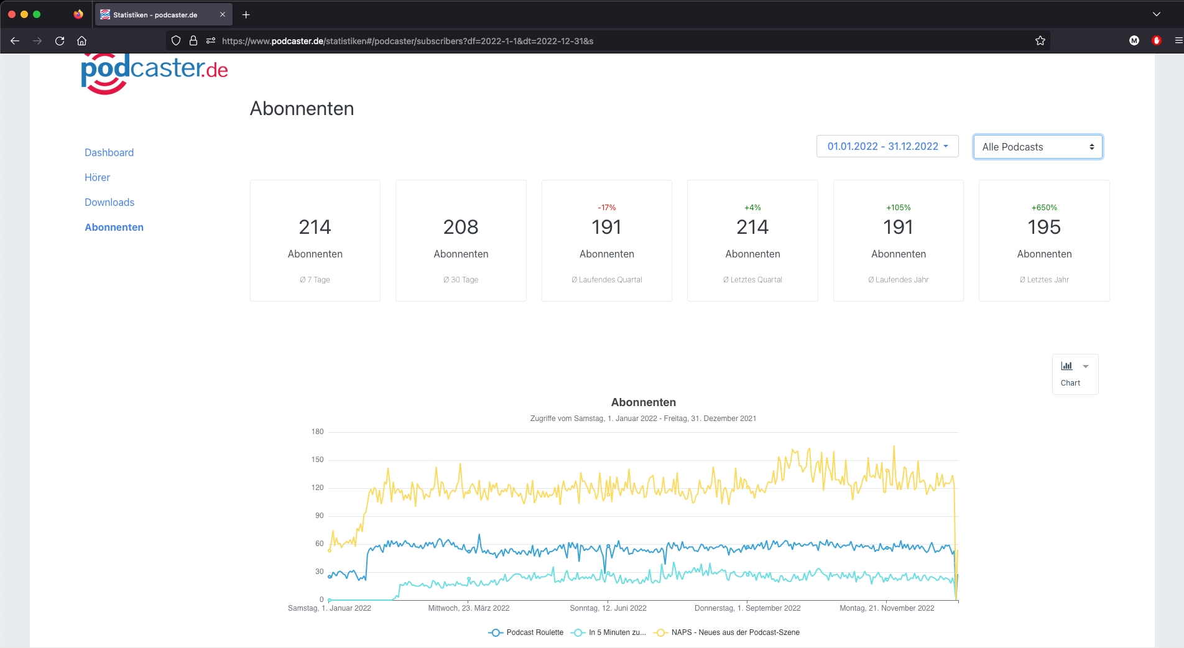Click the bar chart icon
The height and width of the screenshot is (648, 1184).
[1066, 366]
